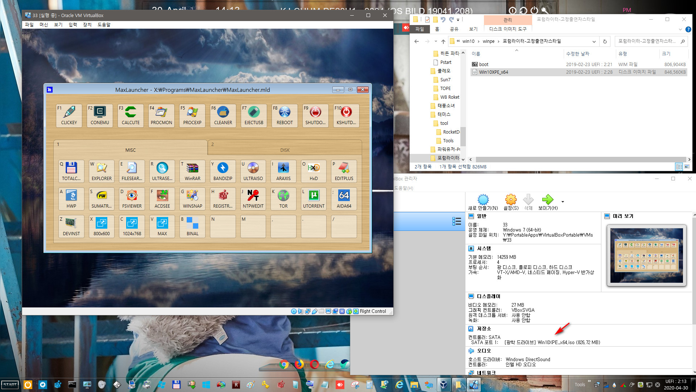This screenshot has height=392, width=696.
Task: Launch ARAXIS from the I slot
Action: coord(283,171)
